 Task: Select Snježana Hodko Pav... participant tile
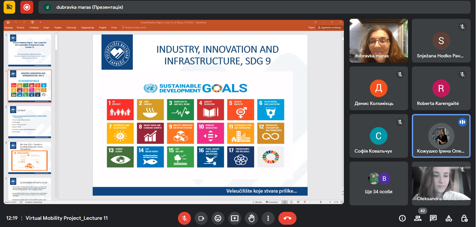click(x=441, y=41)
